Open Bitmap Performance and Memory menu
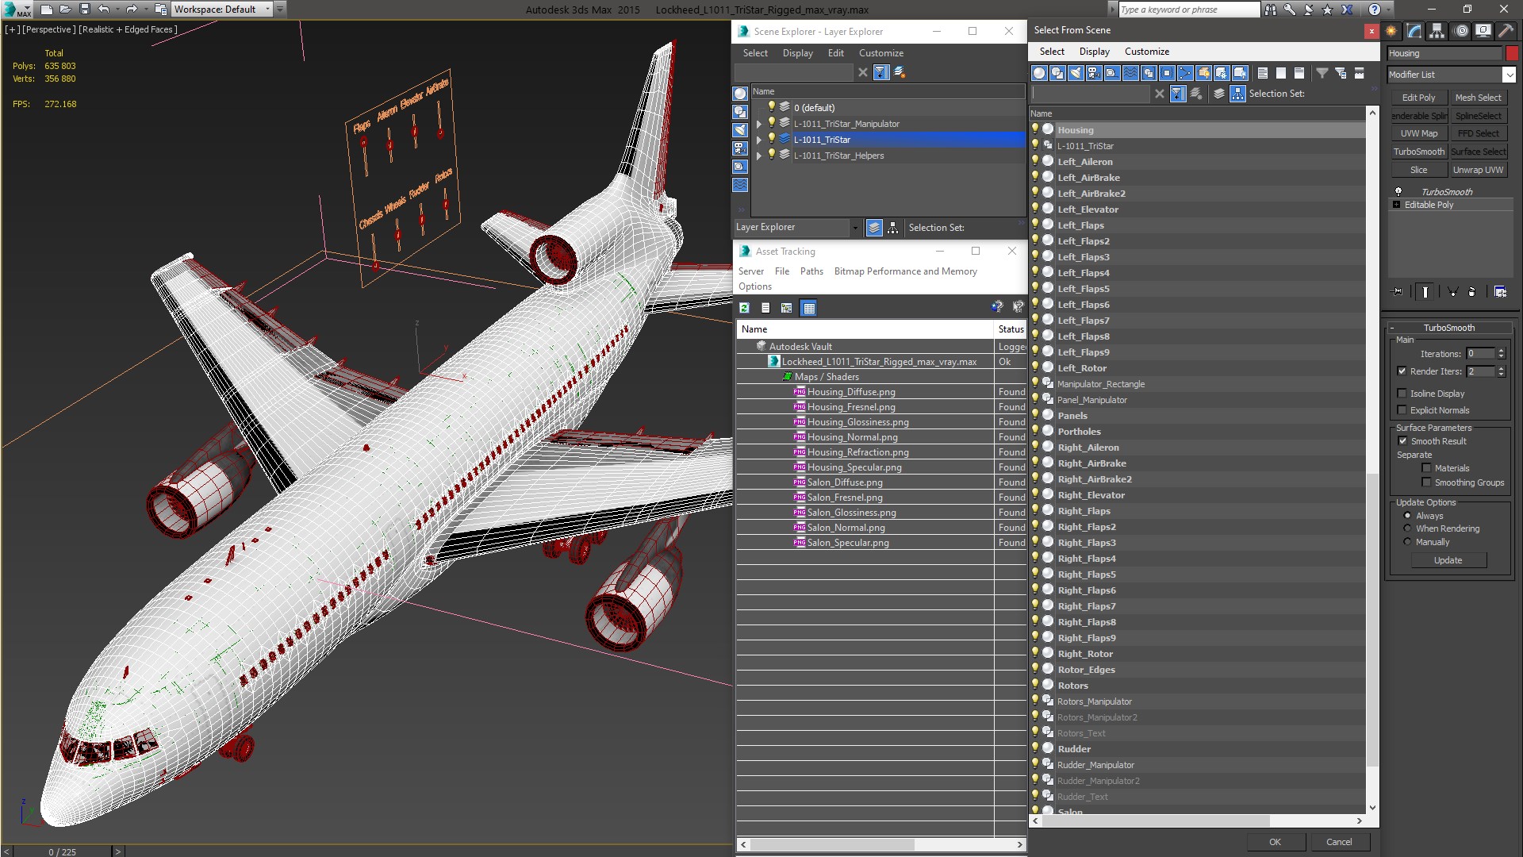Viewport: 1523px width, 857px height. [x=905, y=271]
